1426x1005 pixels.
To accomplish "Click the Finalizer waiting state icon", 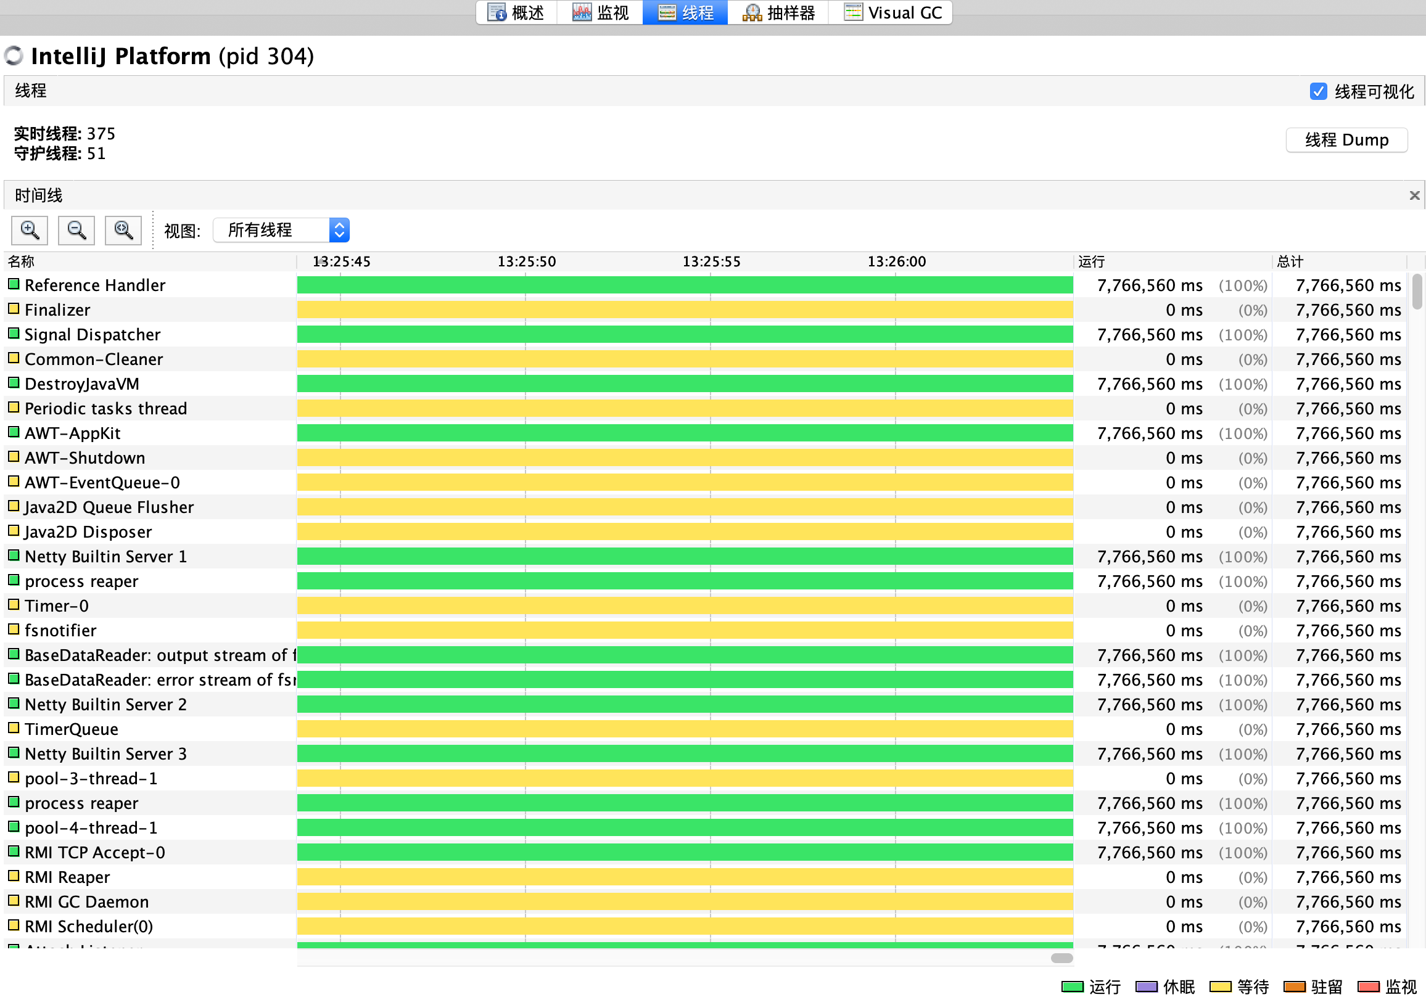I will (x=14, y=308).
